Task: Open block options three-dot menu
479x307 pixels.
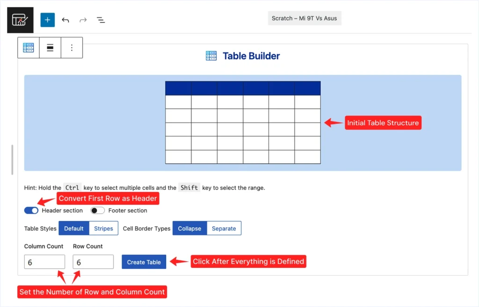Action: click(x=72, y=48)
